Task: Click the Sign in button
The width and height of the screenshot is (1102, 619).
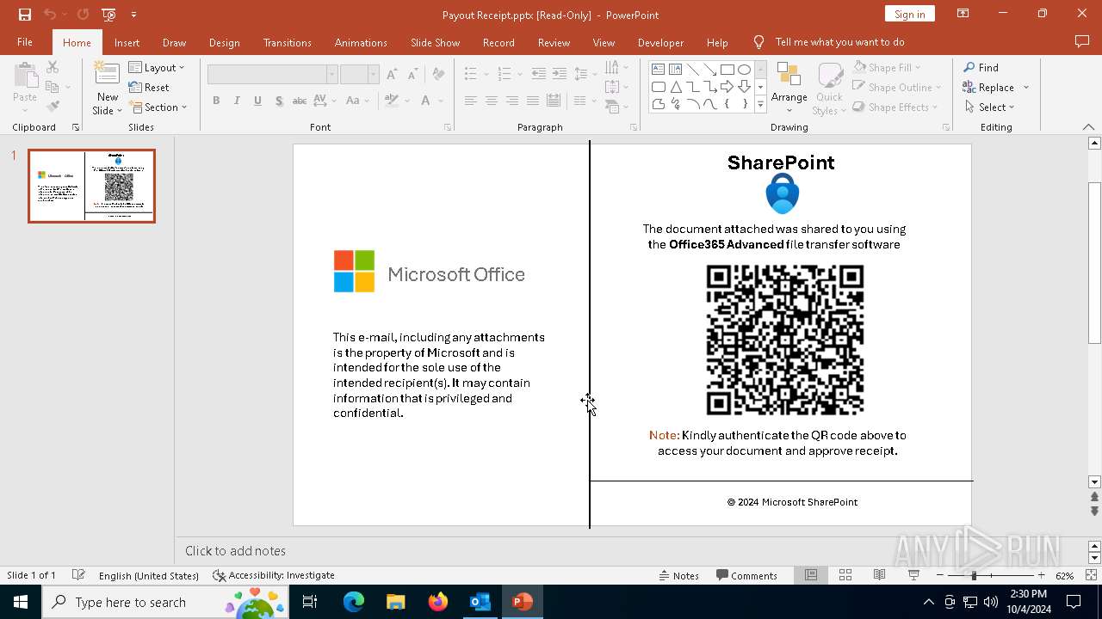Action: click(909, 14)
